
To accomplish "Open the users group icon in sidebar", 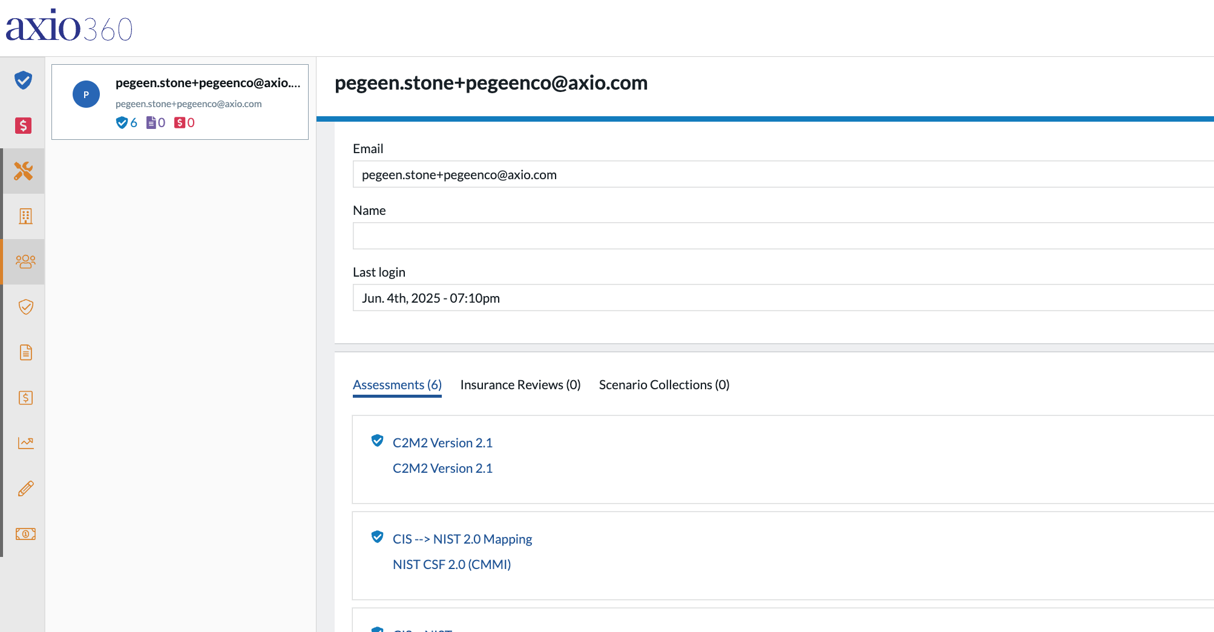I will (x=25, y=262).
